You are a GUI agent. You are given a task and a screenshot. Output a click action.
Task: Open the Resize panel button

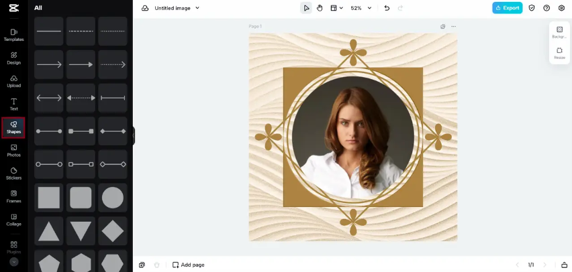click(560, 53)
